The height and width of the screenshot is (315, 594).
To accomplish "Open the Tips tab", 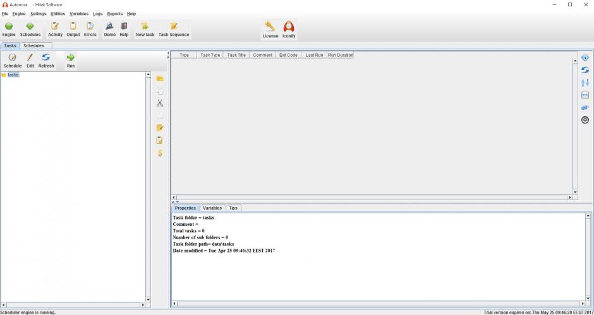I will pos(233,208).
